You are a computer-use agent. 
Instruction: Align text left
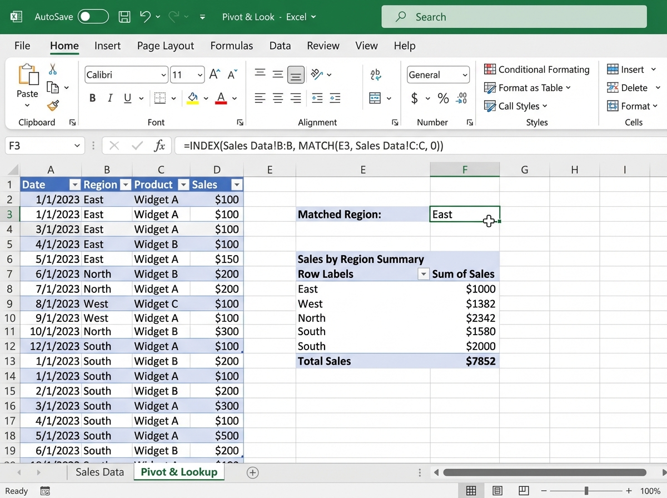(x=260, y=98)
